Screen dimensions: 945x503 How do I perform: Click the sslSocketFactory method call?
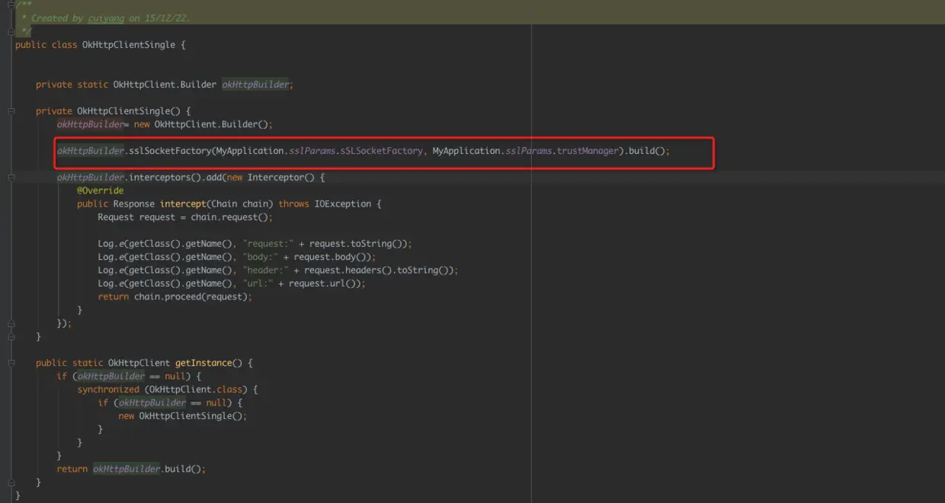pyautogui.click(x=171, y=151)
